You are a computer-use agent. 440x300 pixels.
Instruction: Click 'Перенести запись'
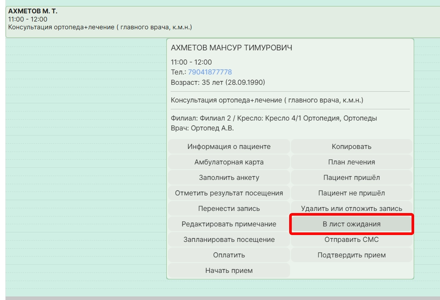point(229,209)
